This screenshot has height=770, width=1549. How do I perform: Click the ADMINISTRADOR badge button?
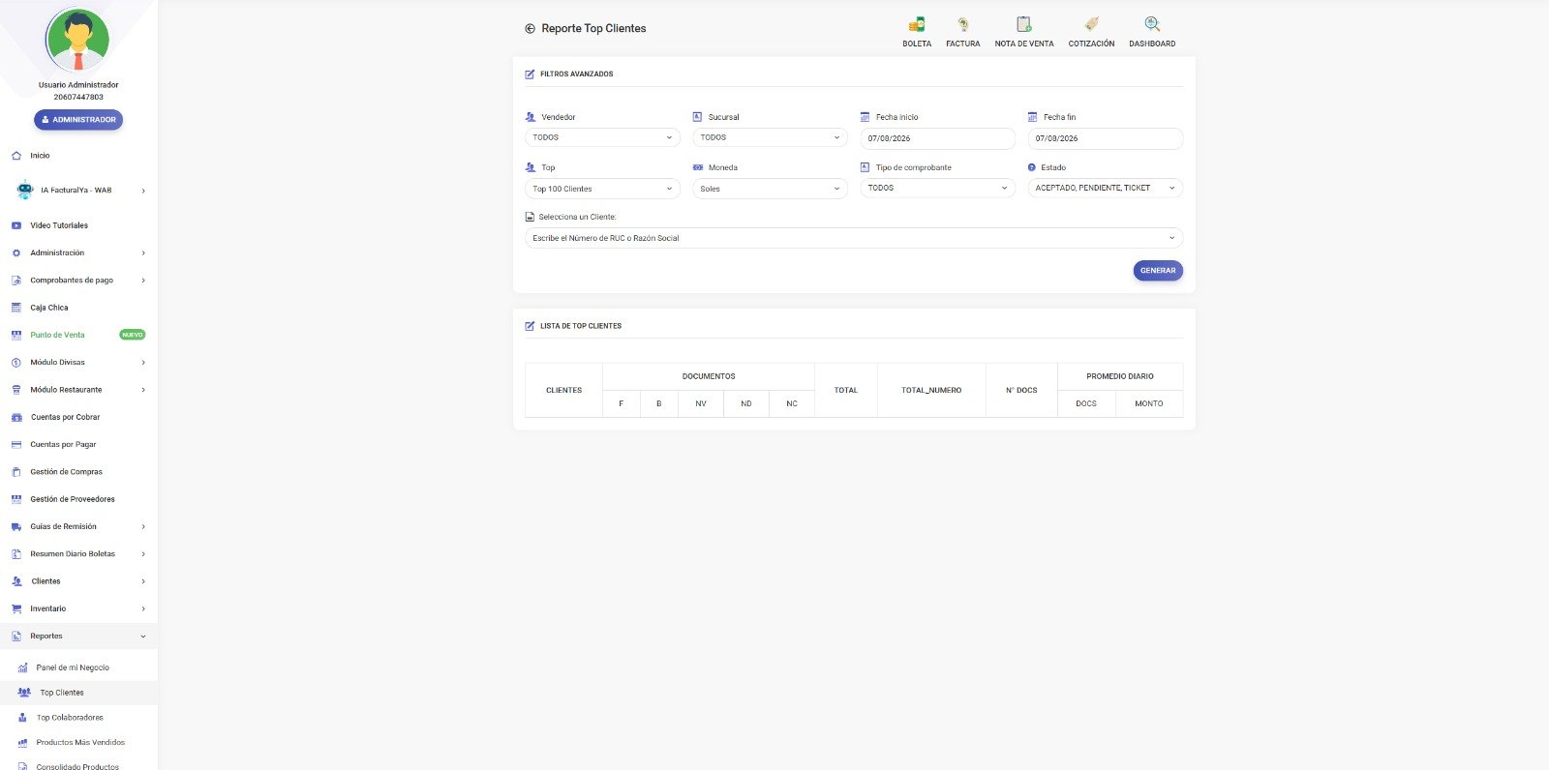(x=78, y=120)
